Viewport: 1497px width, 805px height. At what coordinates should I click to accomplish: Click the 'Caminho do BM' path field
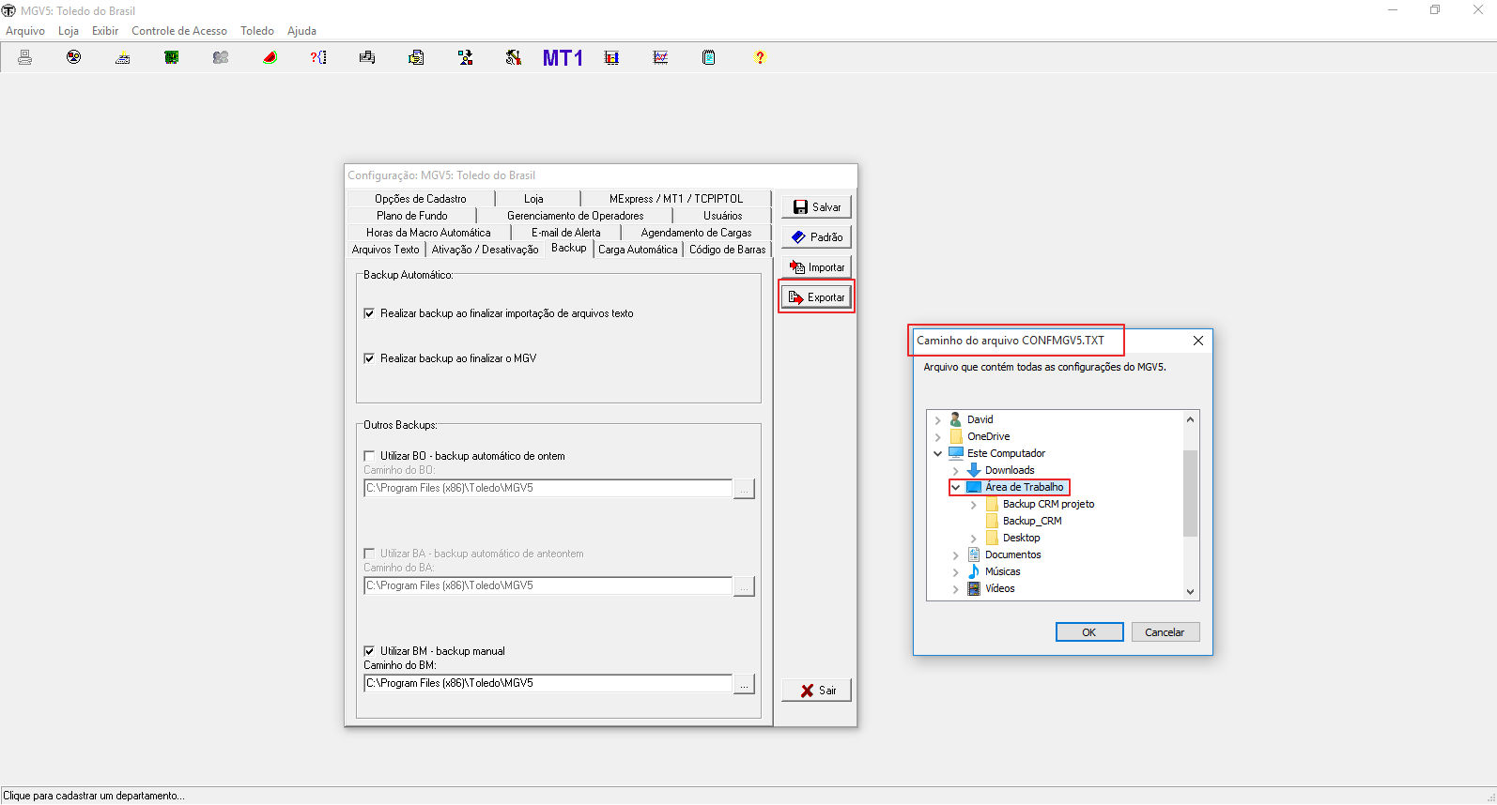click(x=548, y=684)
